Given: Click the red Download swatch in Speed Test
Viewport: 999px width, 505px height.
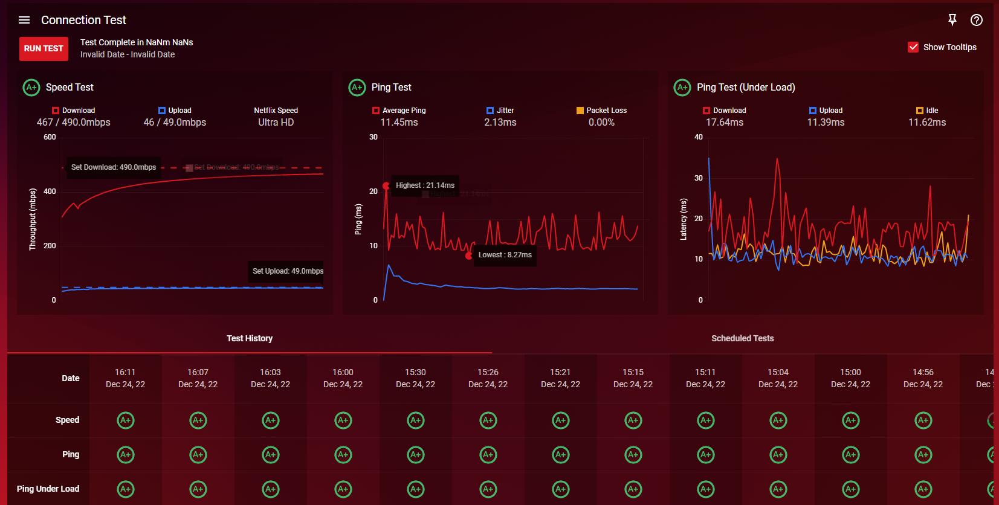Looking at the screenshot, I should click(x=56, y=111).
